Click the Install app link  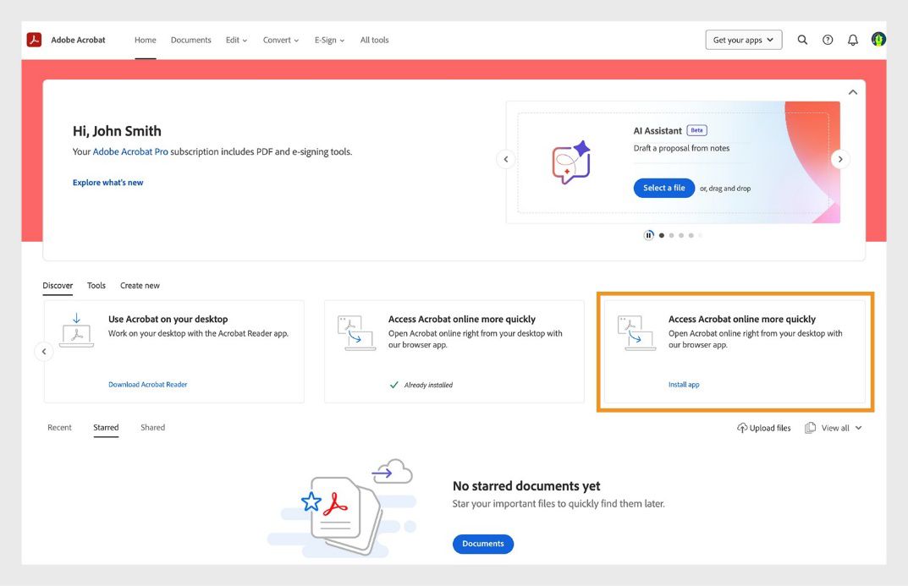click(x=683, y=384)
